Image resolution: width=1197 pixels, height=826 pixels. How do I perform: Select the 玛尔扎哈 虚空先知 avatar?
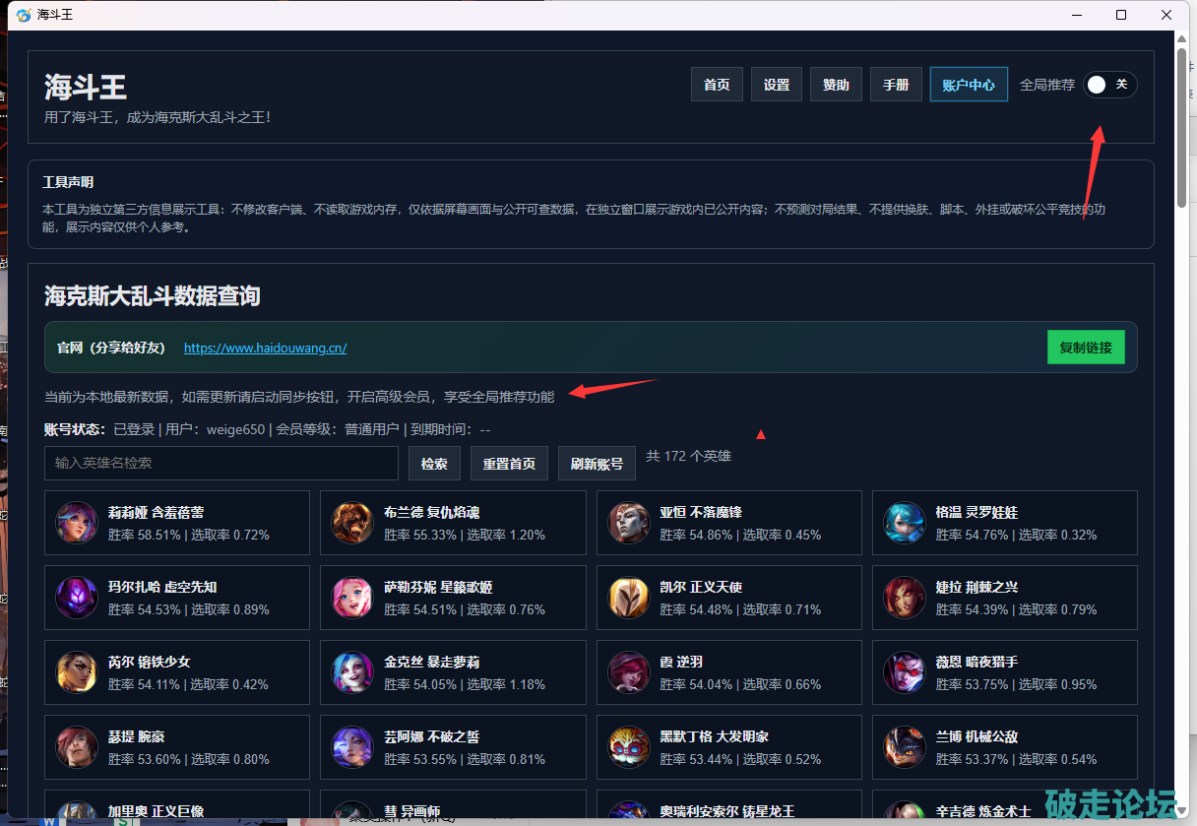pos(77,598)
